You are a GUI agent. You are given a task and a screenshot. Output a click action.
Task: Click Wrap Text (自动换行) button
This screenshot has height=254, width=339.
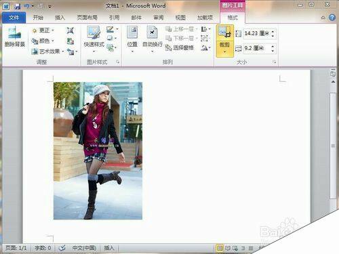(x=153, y=39)
